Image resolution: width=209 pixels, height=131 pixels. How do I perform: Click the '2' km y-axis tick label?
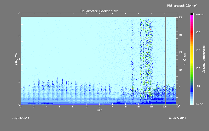click(x=19, y=82)
